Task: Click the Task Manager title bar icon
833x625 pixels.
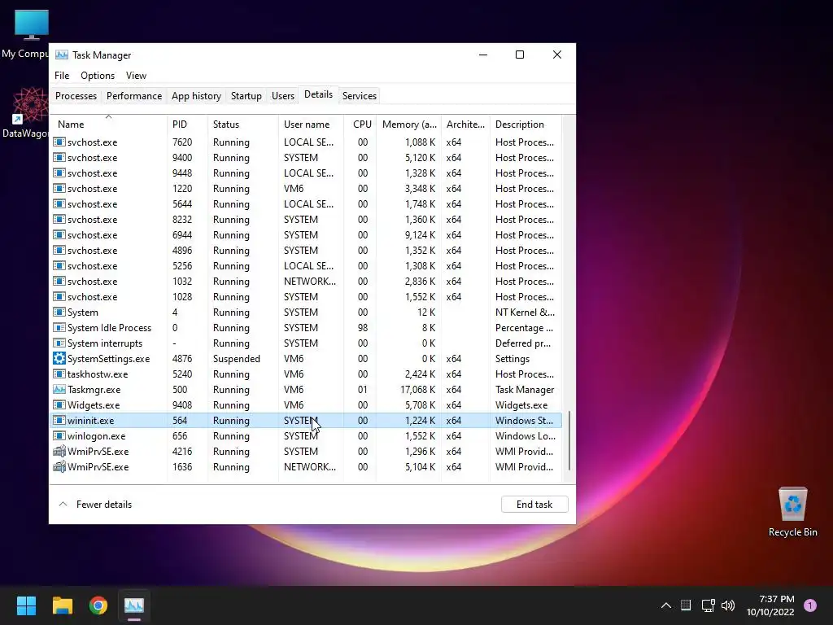Action: 62,55
